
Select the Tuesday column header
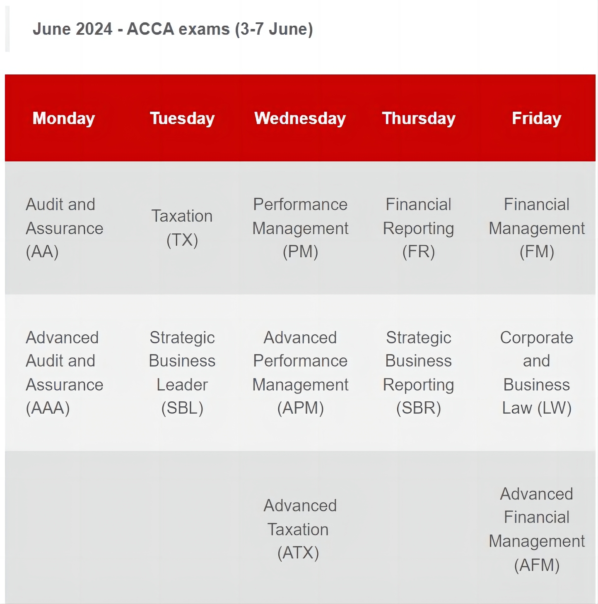pos(182,118)
